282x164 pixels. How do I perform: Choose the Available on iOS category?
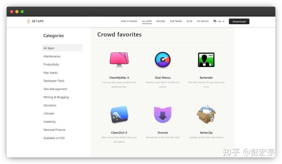[54, 138]
